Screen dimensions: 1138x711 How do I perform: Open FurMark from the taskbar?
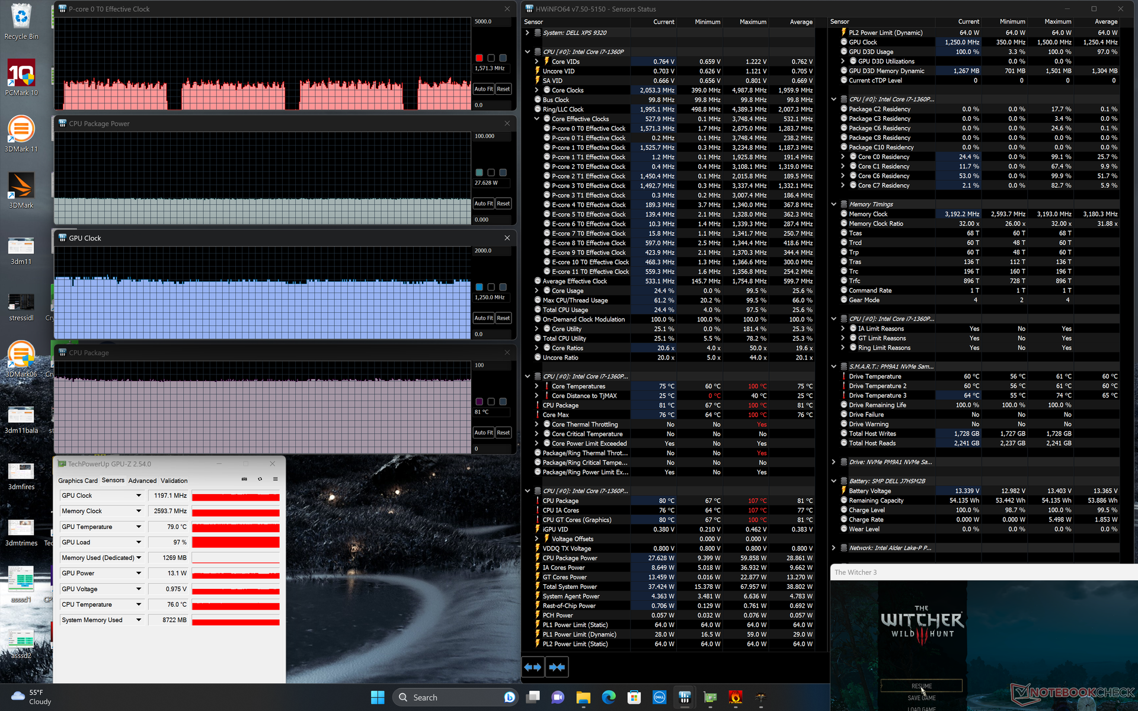tap(736, 697)
